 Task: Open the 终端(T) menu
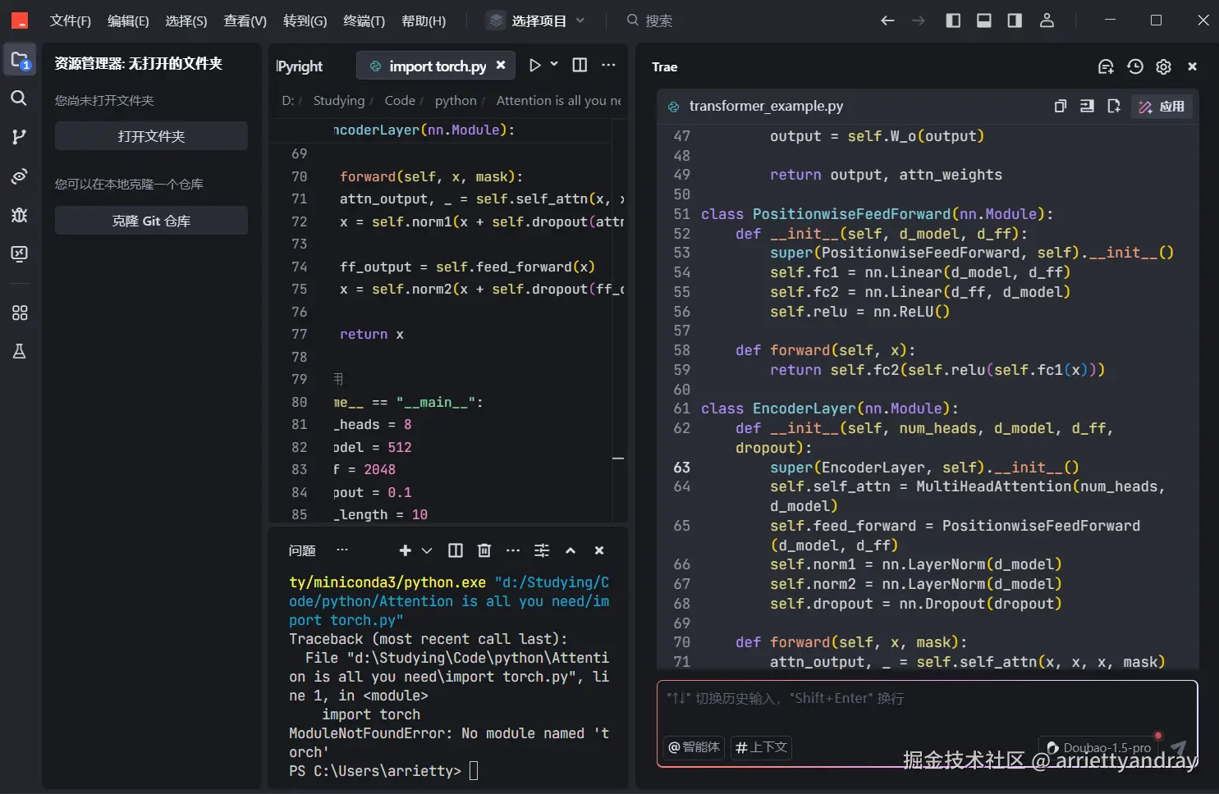click(x=364, y=21)
